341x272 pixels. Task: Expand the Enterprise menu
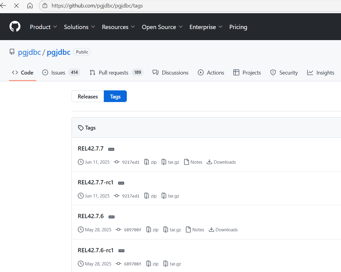206,27
